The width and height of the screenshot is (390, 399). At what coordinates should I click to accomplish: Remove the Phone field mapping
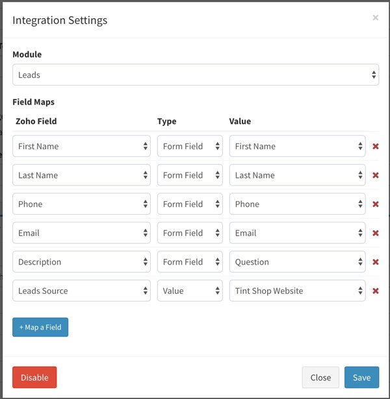click(x=376, y=204)
